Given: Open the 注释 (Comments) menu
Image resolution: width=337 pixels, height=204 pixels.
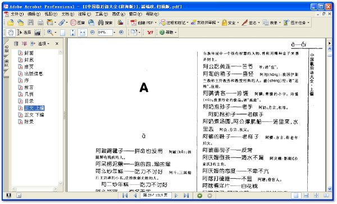Looking at the screenshot, I should point(84,14).
